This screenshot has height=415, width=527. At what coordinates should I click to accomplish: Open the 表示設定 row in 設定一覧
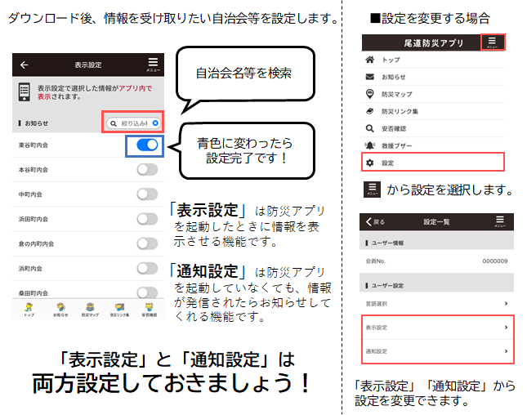point(436,328)
